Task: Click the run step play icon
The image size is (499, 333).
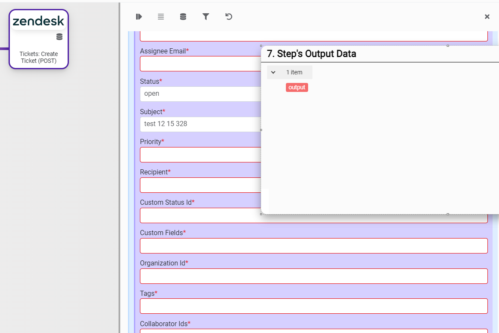Action: click(139, 17)
